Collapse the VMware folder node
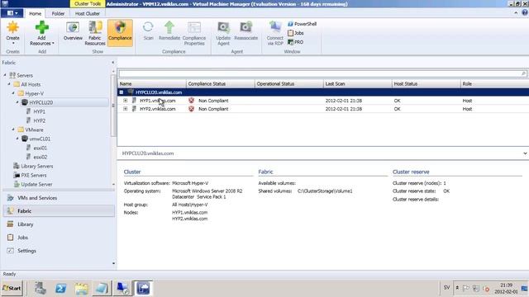 [x=13, y=130]
